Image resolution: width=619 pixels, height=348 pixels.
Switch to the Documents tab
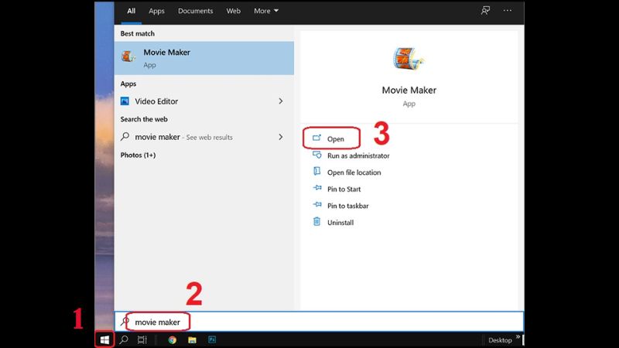click(x=196, y=11)
